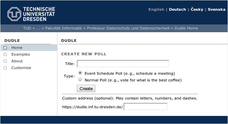Select the Normal Poll radio button
The width and height of the screenshot is (228, 124).
(x=80, y=79)
